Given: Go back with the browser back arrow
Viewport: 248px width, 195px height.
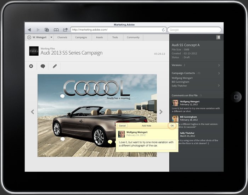Looking at the screenshot, I should [29, 29].
